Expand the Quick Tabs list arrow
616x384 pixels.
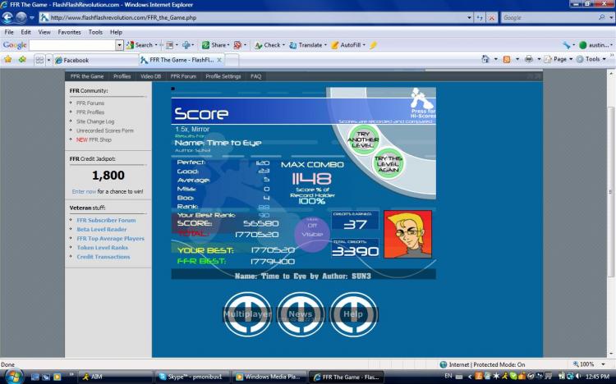pos(48,60)
